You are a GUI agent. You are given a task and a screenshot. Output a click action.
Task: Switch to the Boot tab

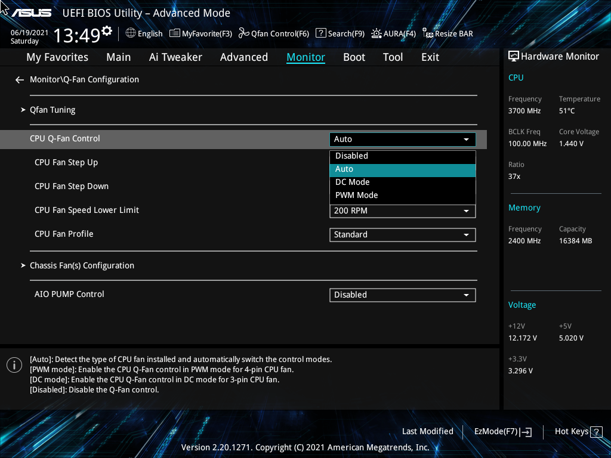coord(354,57)
